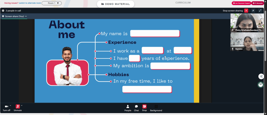Click the man's photo on slide
The image size is (267, 115).
[x=68, y=66]
